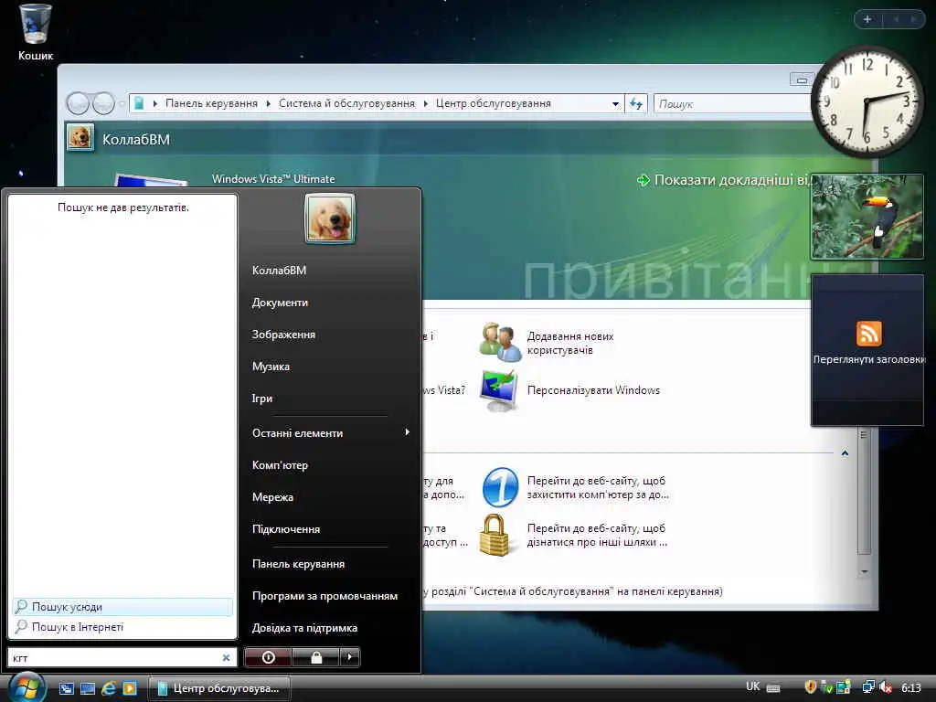Open Панель керування in Start menu
The image size is (936, 702).
(x=298, y=564)
